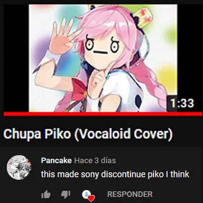Open the Pancake username link
The height and width of the screenshot is (203, 203).
(56, 160)
